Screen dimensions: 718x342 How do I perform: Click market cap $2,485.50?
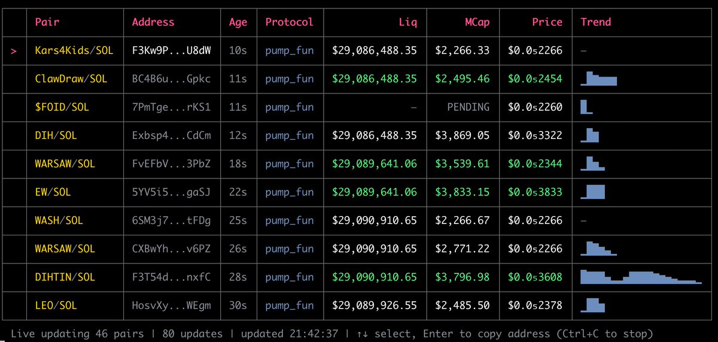[463, 305]
